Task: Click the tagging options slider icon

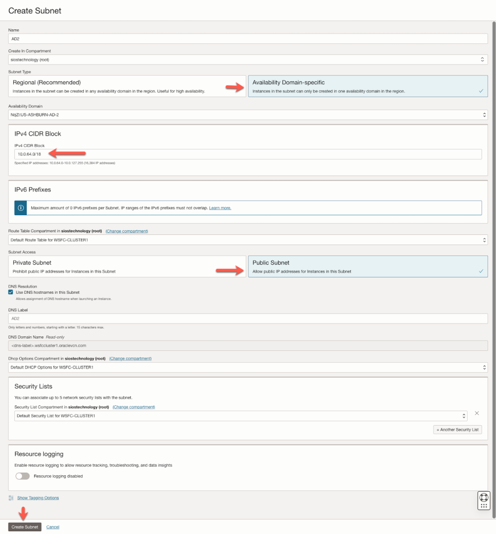Action: click(x=11, y=498)
